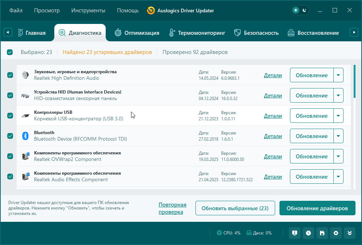
Task: Click the Realtek High Definition Audio speaker icon
Action: click(x=25, y=75)
